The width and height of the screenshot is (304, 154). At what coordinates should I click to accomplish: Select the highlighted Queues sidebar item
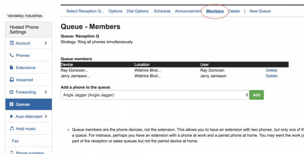pyautogui.click(x=28, y=104)
